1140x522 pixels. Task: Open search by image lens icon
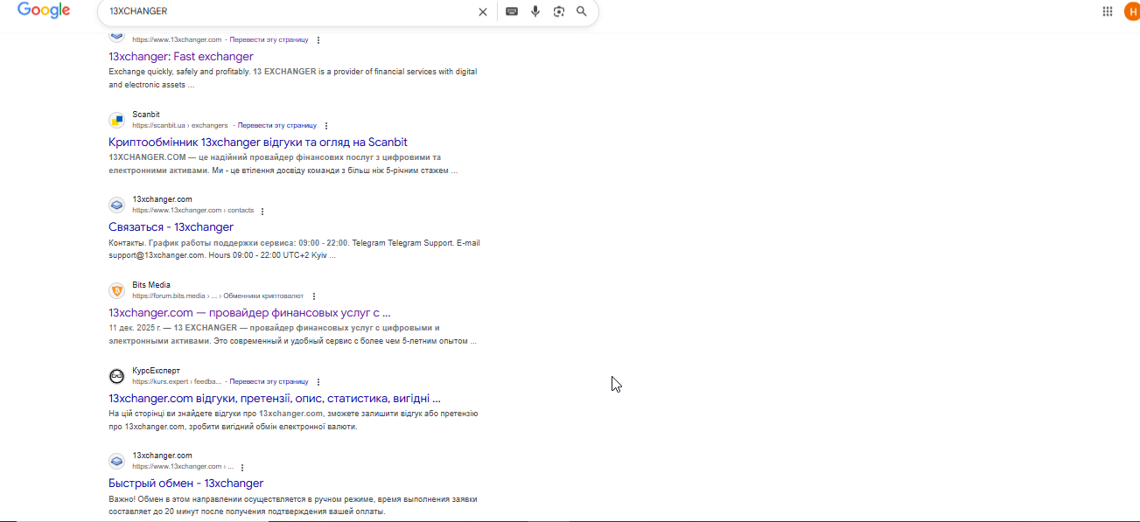point(559,11)
